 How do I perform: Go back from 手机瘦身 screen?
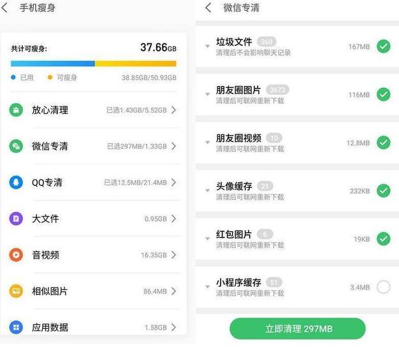click(x=6, y=8)
